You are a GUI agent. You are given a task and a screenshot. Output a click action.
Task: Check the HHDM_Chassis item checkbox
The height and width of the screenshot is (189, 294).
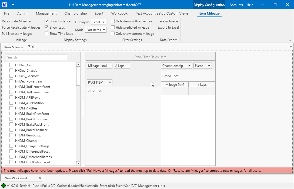11,140
